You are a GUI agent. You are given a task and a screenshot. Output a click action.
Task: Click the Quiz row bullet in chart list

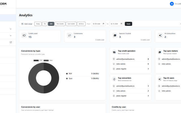pyautogui.click(x=67, y=79)
